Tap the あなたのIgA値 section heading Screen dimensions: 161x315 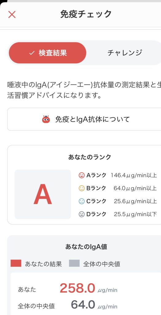point(86,247)
